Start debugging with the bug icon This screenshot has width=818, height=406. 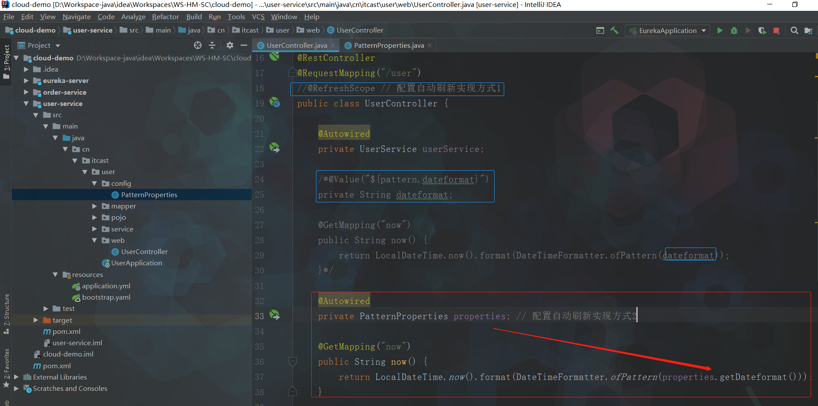pos(734,30)
